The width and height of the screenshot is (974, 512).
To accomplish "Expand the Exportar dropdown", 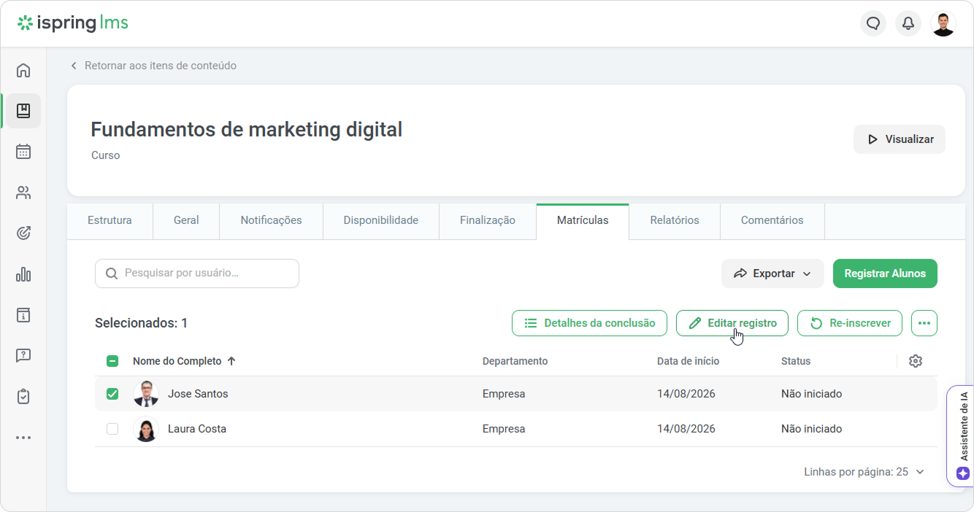I will tap(772, 274).
